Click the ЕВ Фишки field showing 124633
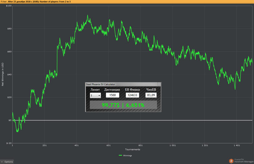Image resolution: width=254 pixels, height=164 pixels. point(132,95)
